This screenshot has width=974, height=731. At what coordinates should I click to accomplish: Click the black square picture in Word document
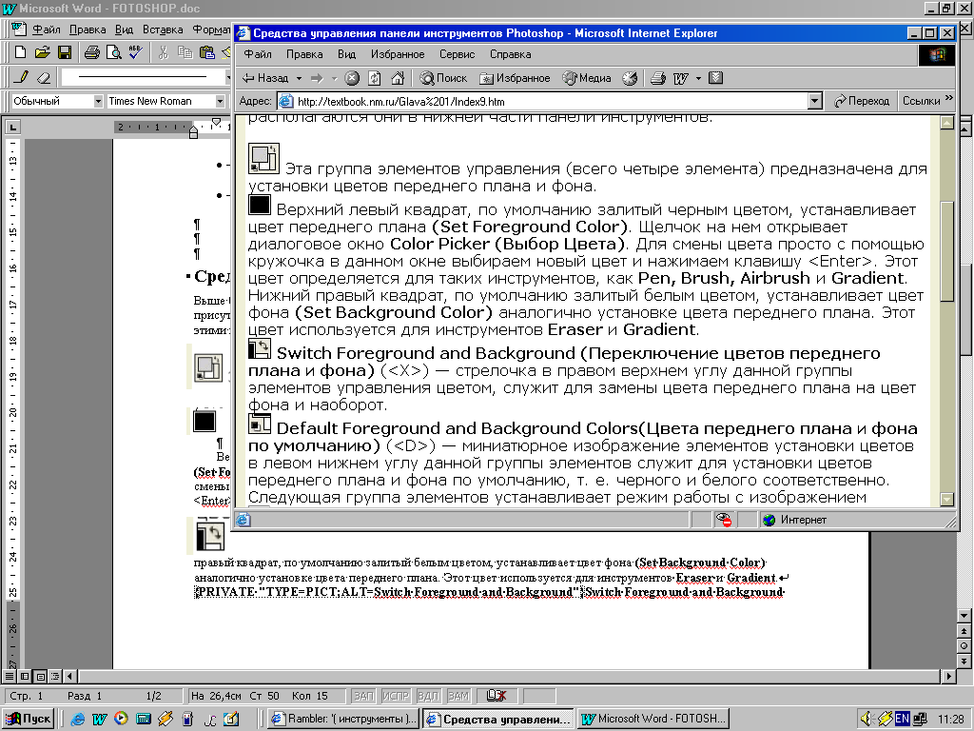[x=205, y=421]
